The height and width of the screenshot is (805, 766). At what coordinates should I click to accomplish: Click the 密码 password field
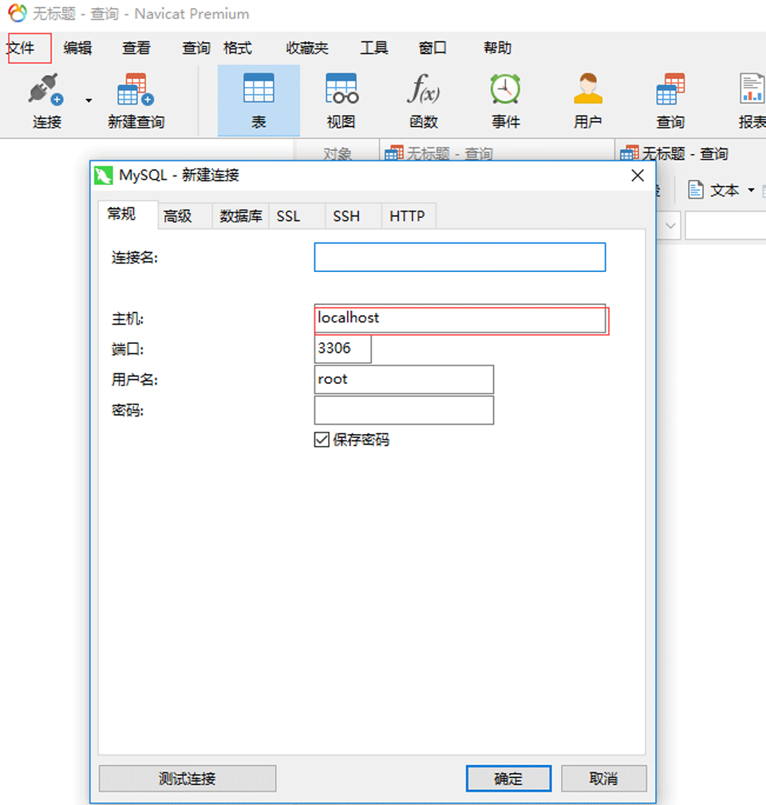404,410
